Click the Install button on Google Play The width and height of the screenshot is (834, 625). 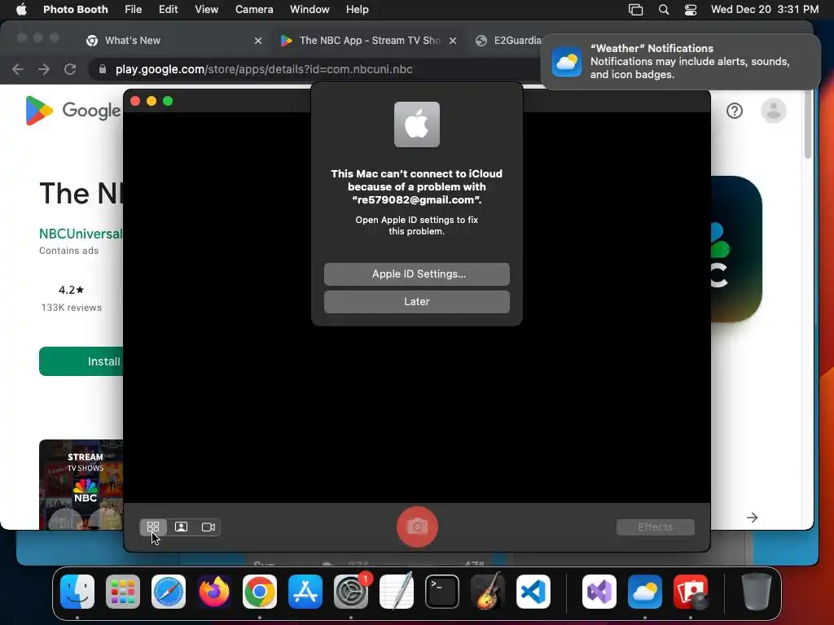click(x=81, y=361)
